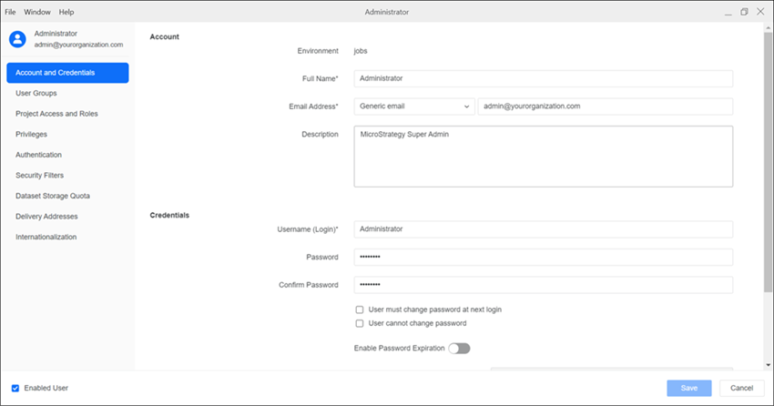The height and width of the screenshot is (406, 774).
Task: Click the vertical scrollbar on right
Action: [768, 164]
